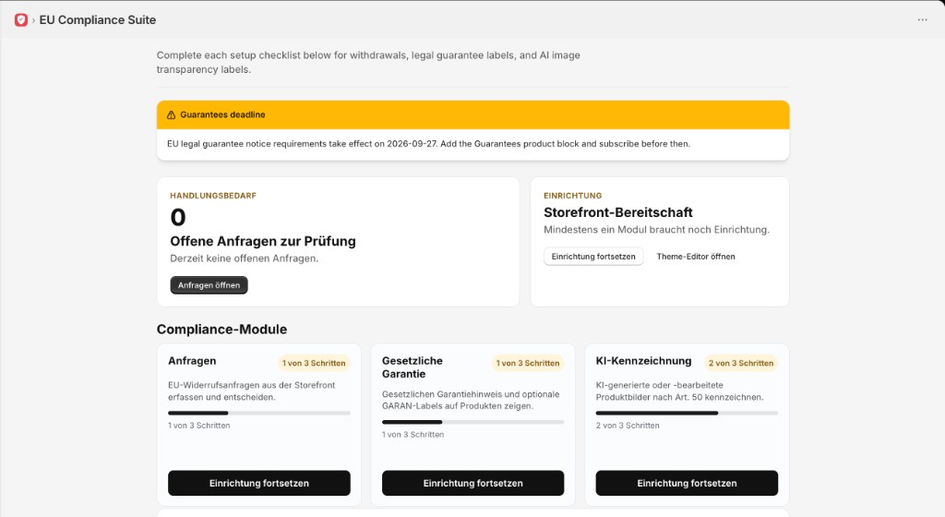Click the warning triangle icon in Guarantees banner
The image size is (945, 517).
(171, 114)
